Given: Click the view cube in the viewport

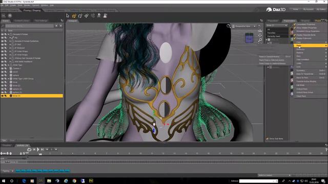Looking at the screenshot, I should (249, 38).
